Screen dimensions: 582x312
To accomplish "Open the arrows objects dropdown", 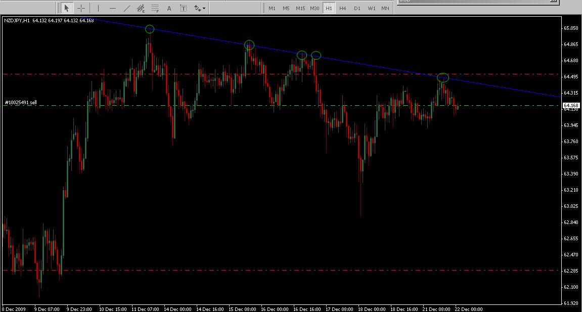I will pyautogui.click(x=199, y=8).
